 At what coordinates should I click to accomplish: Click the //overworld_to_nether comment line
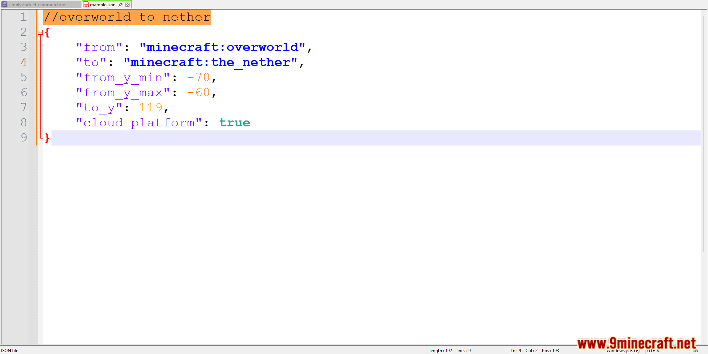point(127,17)
